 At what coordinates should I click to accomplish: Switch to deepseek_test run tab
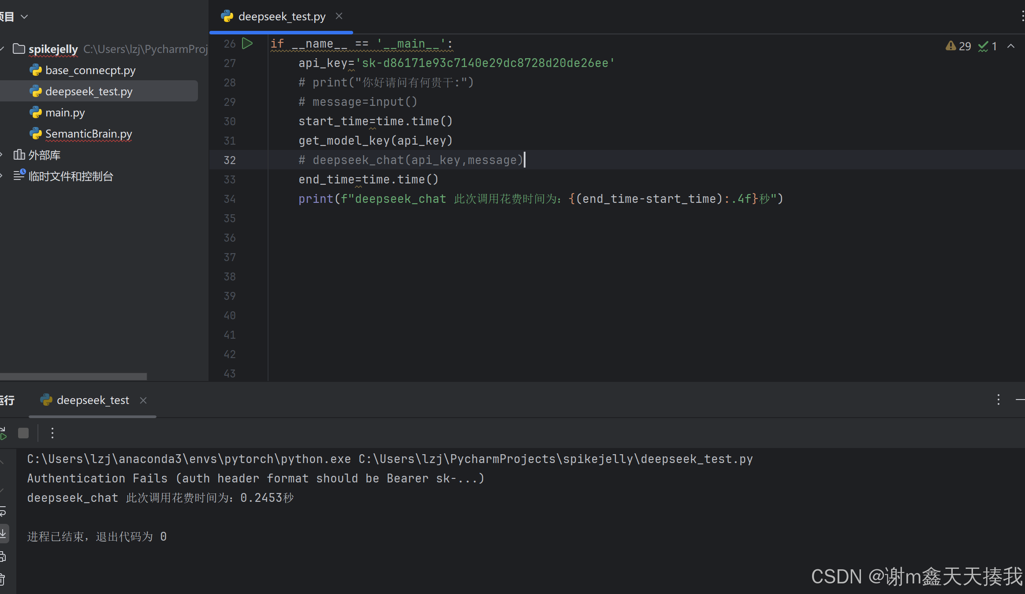tap(93, 400)
